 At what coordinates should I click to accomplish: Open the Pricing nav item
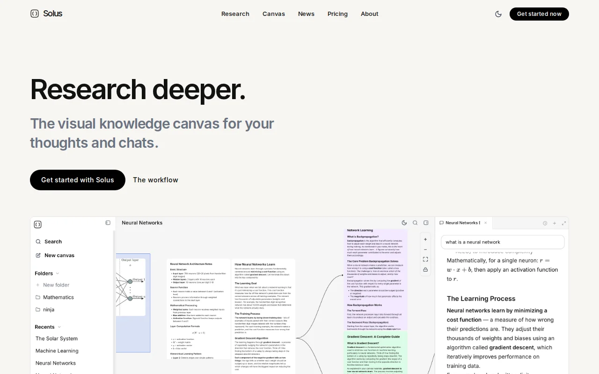click(337, 14)
